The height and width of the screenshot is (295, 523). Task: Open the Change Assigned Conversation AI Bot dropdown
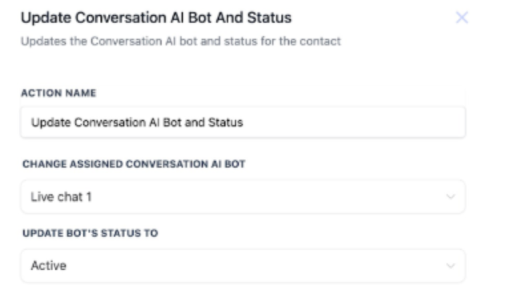[x=243, y=197]
